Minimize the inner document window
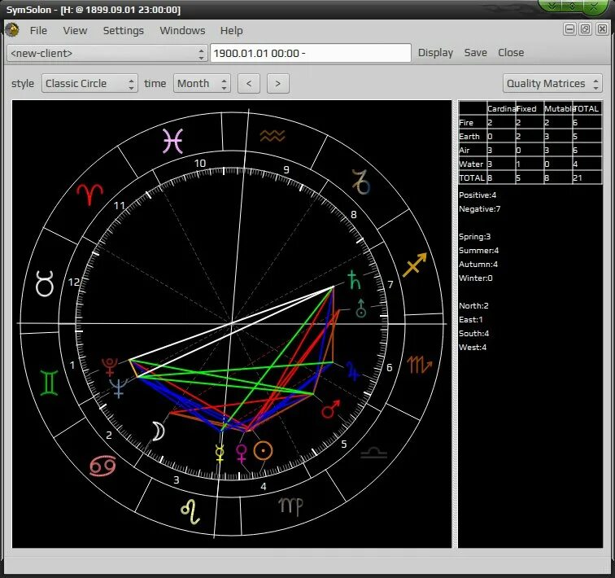 [x=570, y=29]
